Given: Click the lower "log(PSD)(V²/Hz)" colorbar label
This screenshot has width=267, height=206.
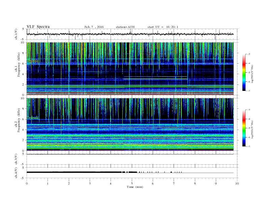Looking at the screenshot, I should click(x=253, y=129).
